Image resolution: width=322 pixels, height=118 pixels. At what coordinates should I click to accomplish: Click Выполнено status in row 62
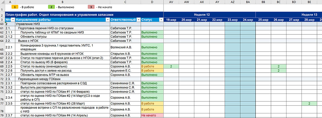pos(152,32)
